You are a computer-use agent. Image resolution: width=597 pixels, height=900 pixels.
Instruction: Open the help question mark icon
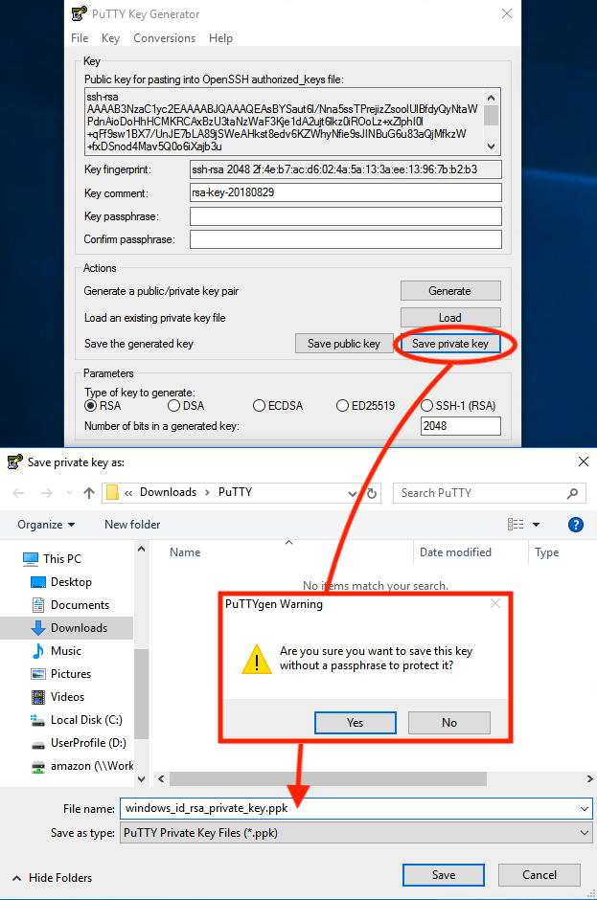tap(575, 524)
